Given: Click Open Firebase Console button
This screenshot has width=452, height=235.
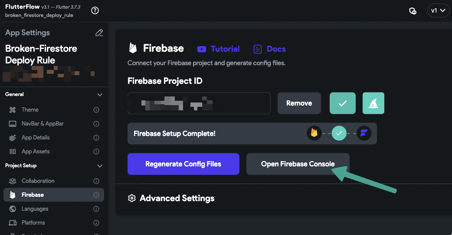Looking at the screenshot, I should (298, 164).
